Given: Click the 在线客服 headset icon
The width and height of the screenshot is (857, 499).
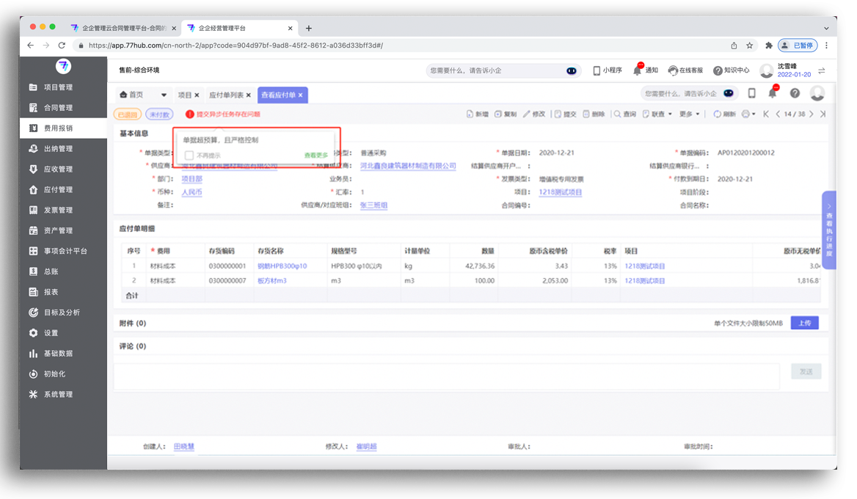Looking at the screenshot, I should coord(672,70).
